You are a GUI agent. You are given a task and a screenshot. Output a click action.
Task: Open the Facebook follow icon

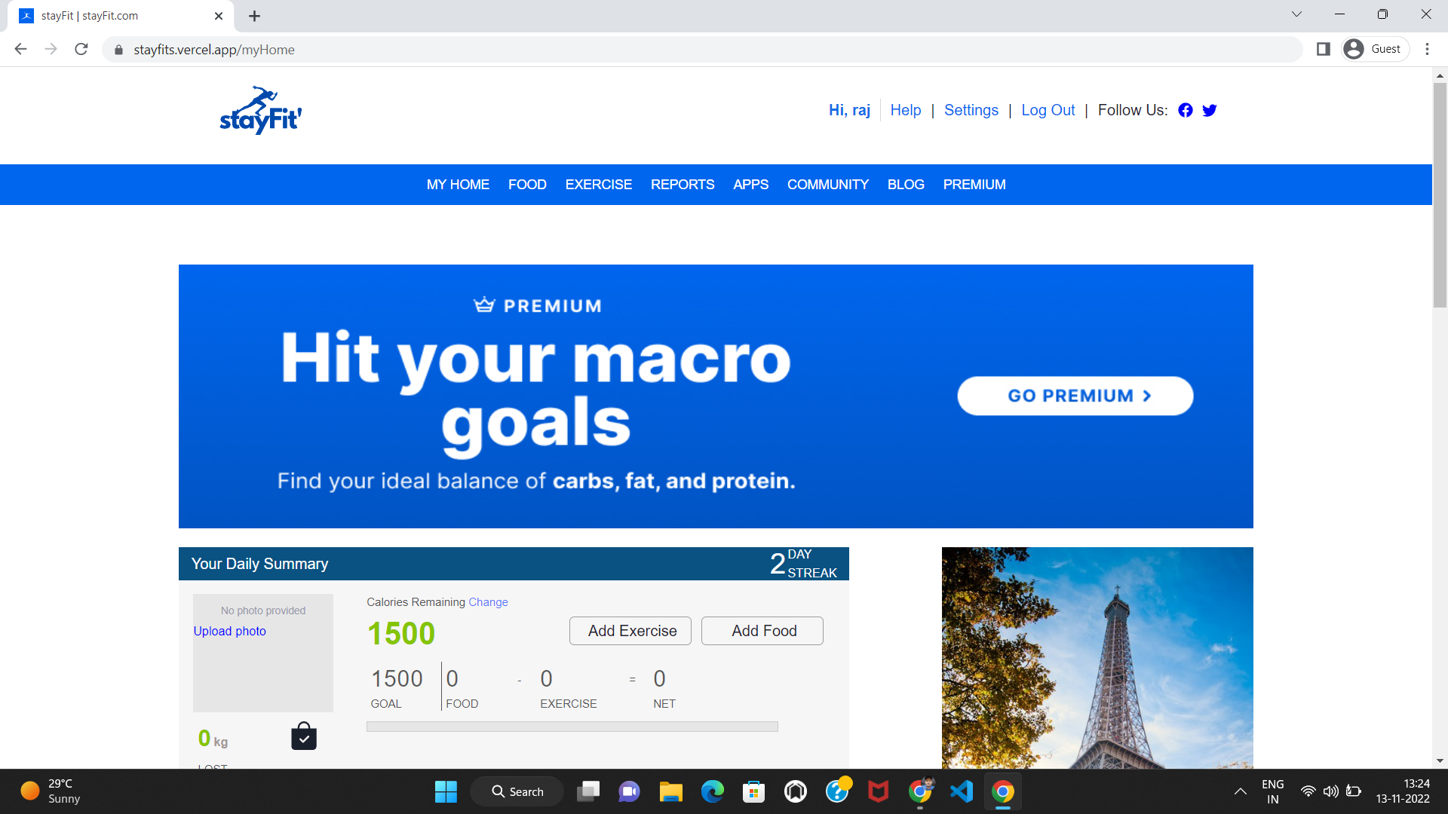[x=1186, y=110]
